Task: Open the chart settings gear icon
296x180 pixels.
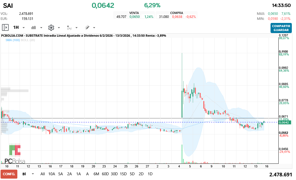Action: tap(51, 27)
